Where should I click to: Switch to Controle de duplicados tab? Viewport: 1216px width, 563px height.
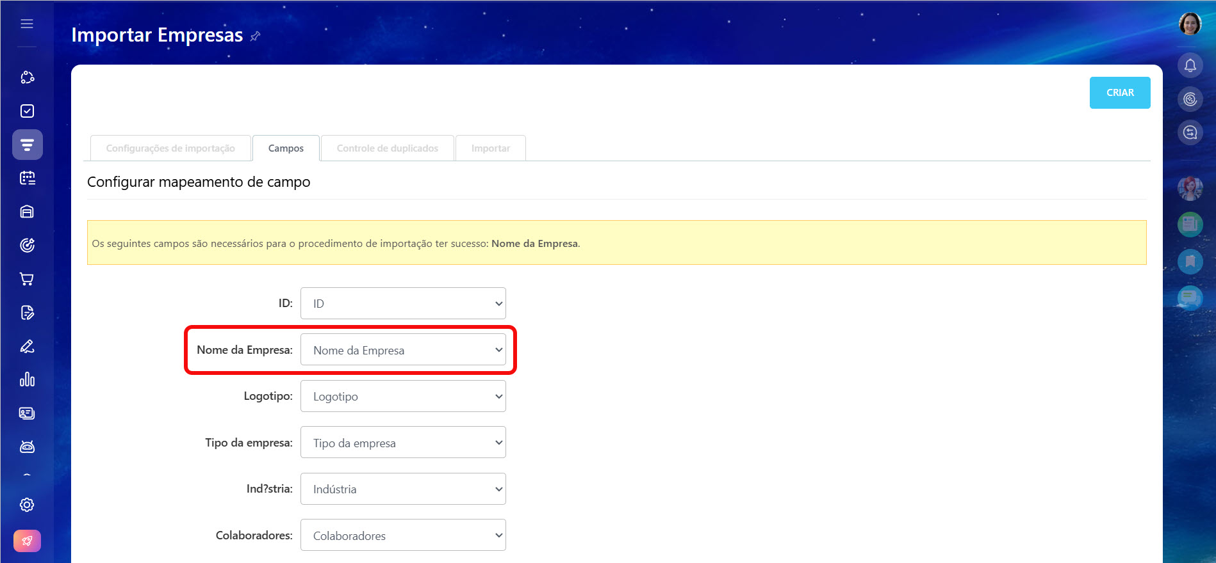click(x=388, y=148)
